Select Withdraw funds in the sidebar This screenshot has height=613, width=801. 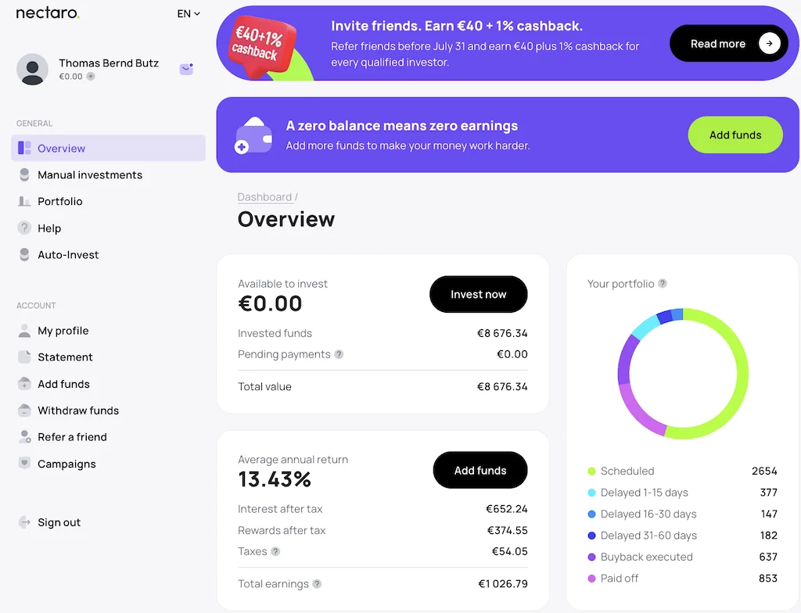(x=78, y=410)
